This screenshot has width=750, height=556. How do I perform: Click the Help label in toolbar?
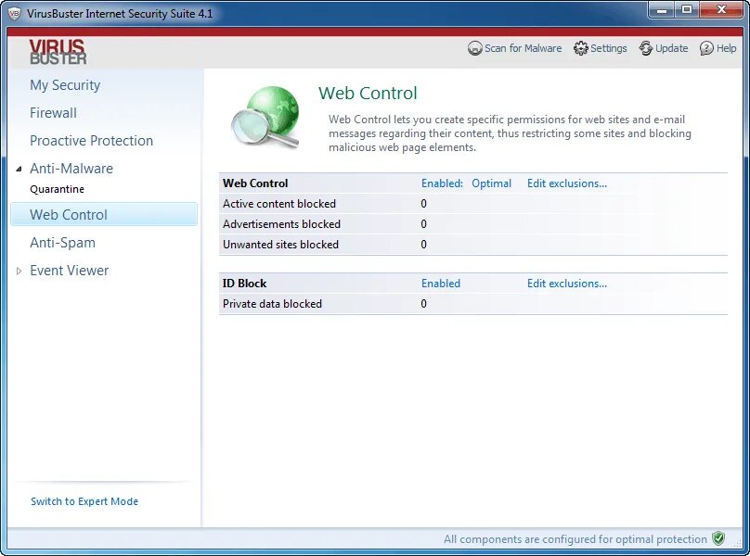(x=726, y=48)
